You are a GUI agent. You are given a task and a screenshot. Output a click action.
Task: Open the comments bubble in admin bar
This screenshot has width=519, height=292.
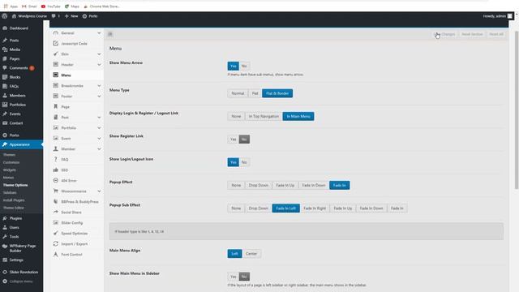click(x=56, y=16)
